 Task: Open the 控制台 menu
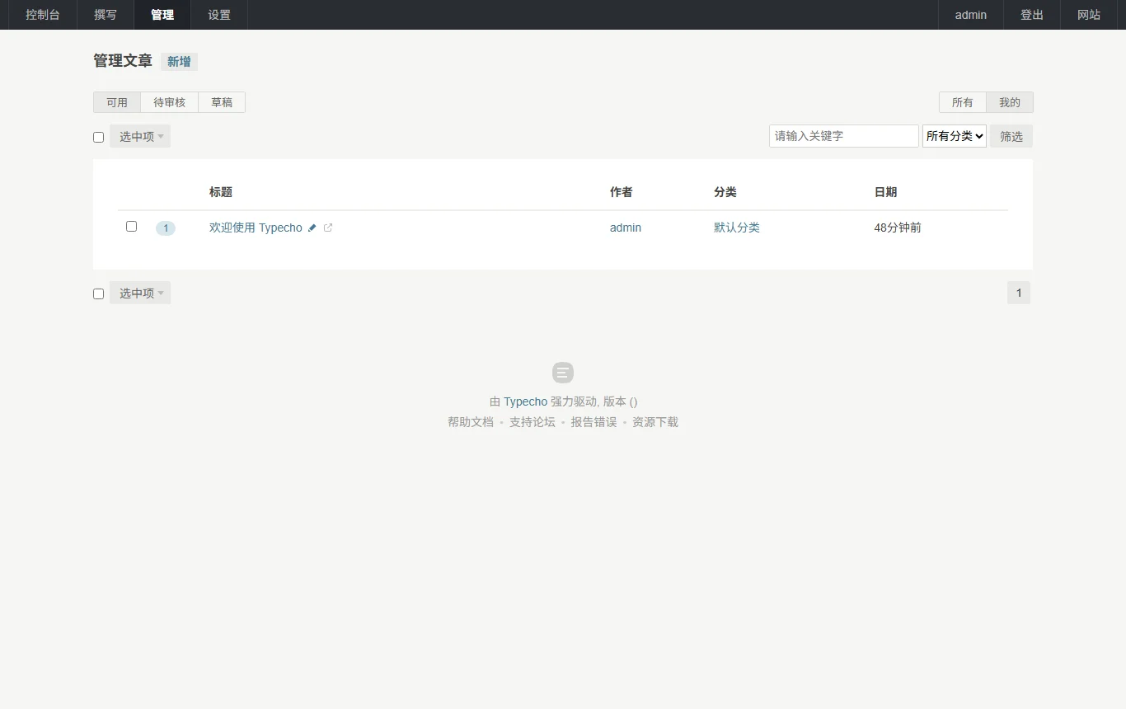pyautogui.click(x=43, y=15)
